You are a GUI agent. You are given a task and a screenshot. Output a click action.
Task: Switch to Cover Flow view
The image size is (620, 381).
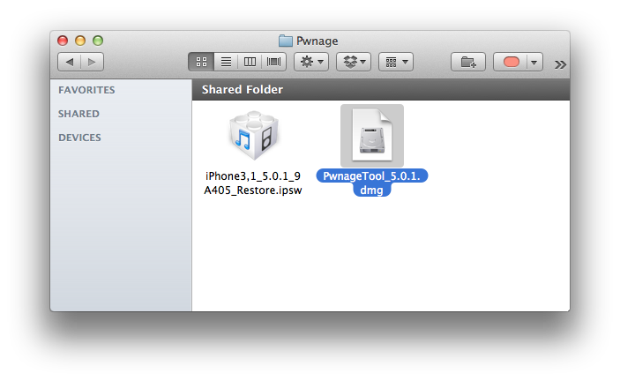[x=274, y=62]
